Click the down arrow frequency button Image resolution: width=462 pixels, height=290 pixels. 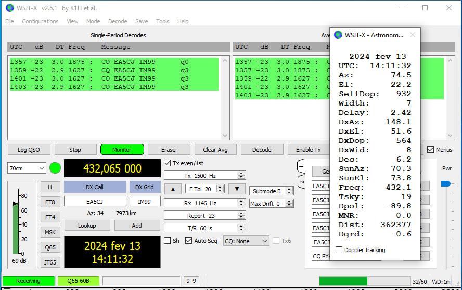click(237, 189)
